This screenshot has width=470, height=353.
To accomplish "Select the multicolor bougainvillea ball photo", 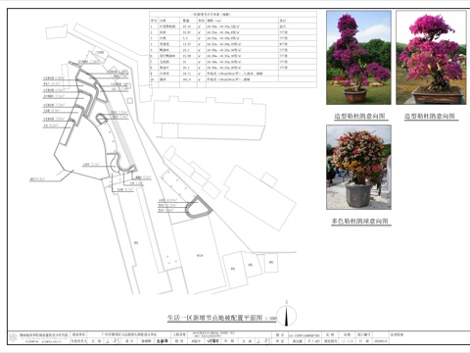I will click(358, 167).
